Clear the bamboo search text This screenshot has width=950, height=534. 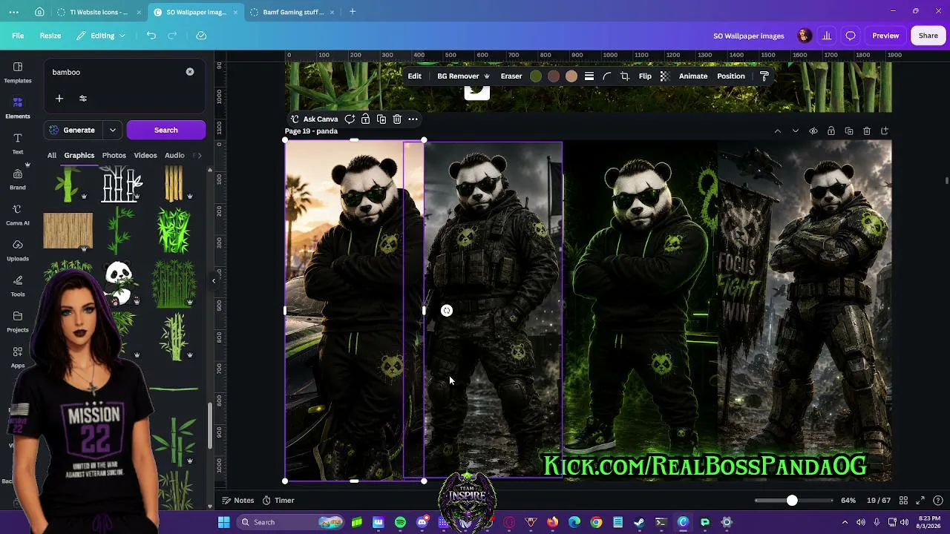pyautogui.click(x=190, y=72)
